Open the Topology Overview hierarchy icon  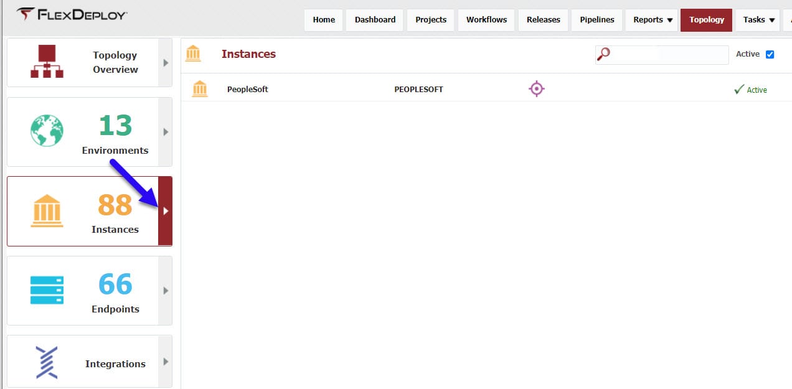tap(47, 61)
